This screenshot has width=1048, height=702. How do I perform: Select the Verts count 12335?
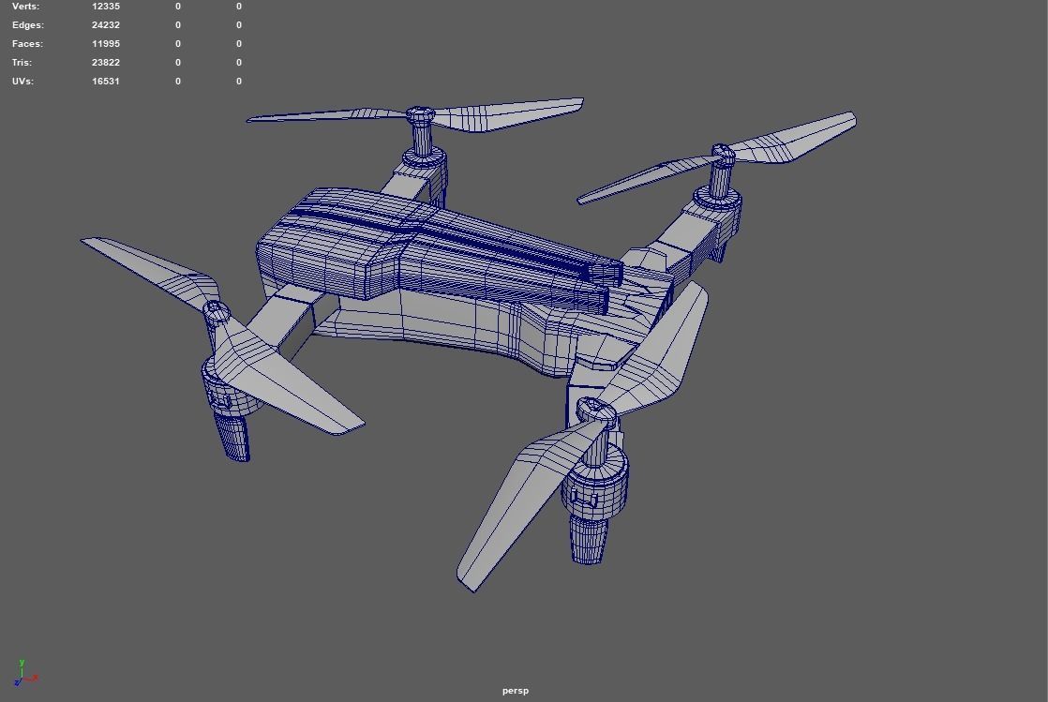[x=106, y=6]
